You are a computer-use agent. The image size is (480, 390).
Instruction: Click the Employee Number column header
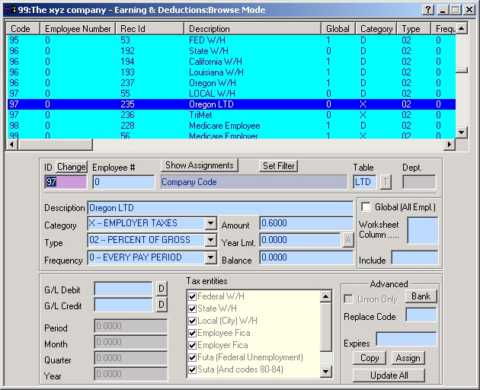click(78, 28)
